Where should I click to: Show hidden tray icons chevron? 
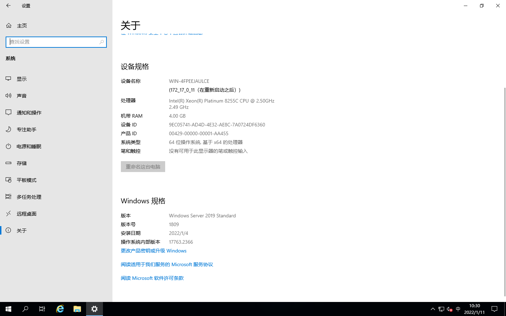pyautogui.click(x=433, y=309)
